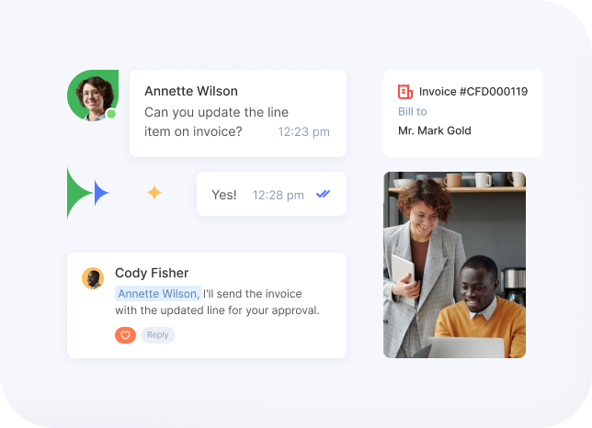The image size is (592, 428).
Task: Select the "Yes!" reply message bubble
Action: [224, 195]
